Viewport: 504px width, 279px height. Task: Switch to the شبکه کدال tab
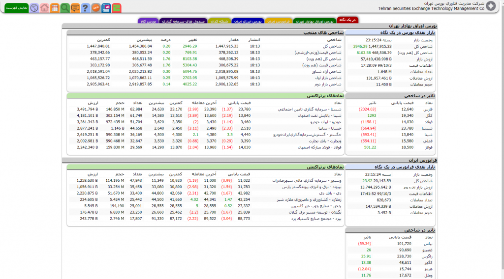219,21
